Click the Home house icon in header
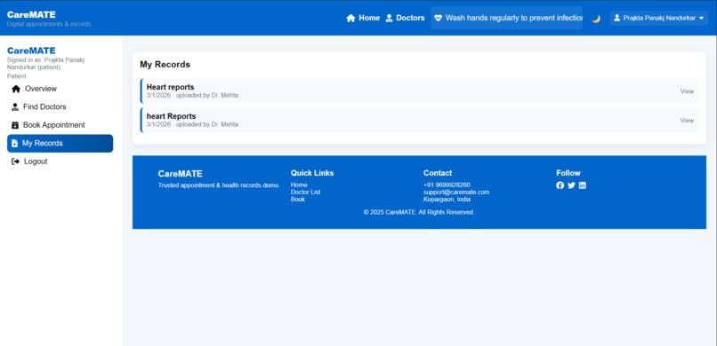Viewport: 717px width, 346px height. click(x=350, y=19)
